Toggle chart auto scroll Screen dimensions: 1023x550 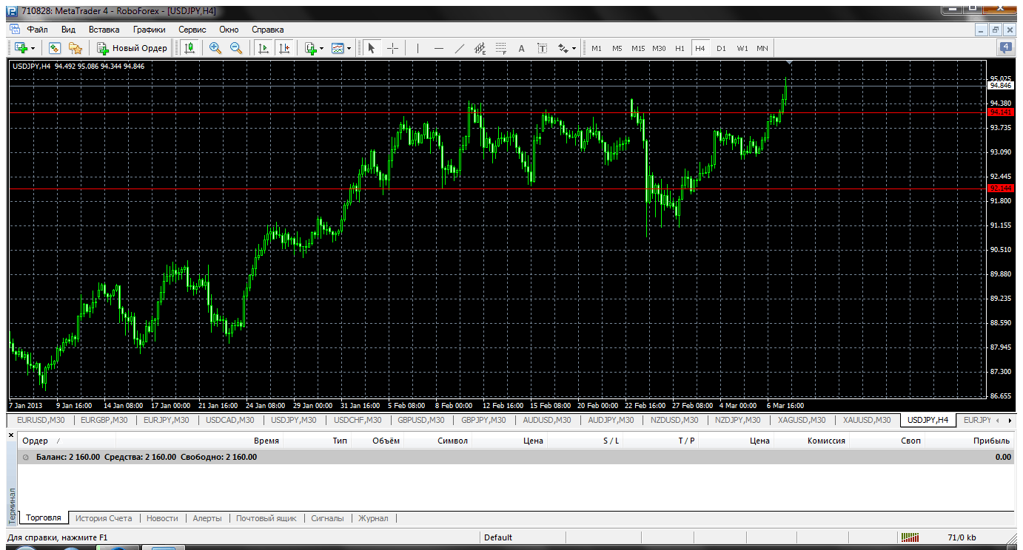(263, 48)
